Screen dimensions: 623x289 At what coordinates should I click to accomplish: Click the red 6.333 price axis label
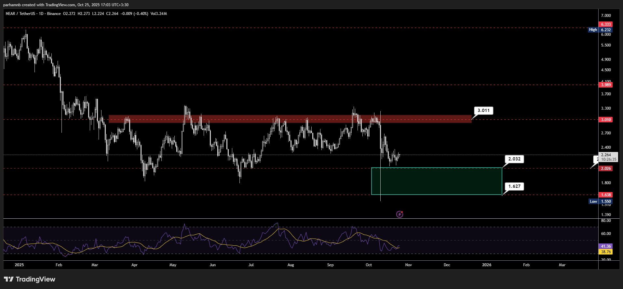(605, 24)
